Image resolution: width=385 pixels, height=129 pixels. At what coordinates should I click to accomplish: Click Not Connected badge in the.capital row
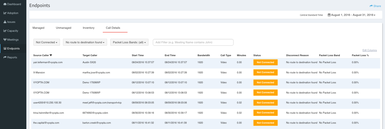(x=265, y=123)
